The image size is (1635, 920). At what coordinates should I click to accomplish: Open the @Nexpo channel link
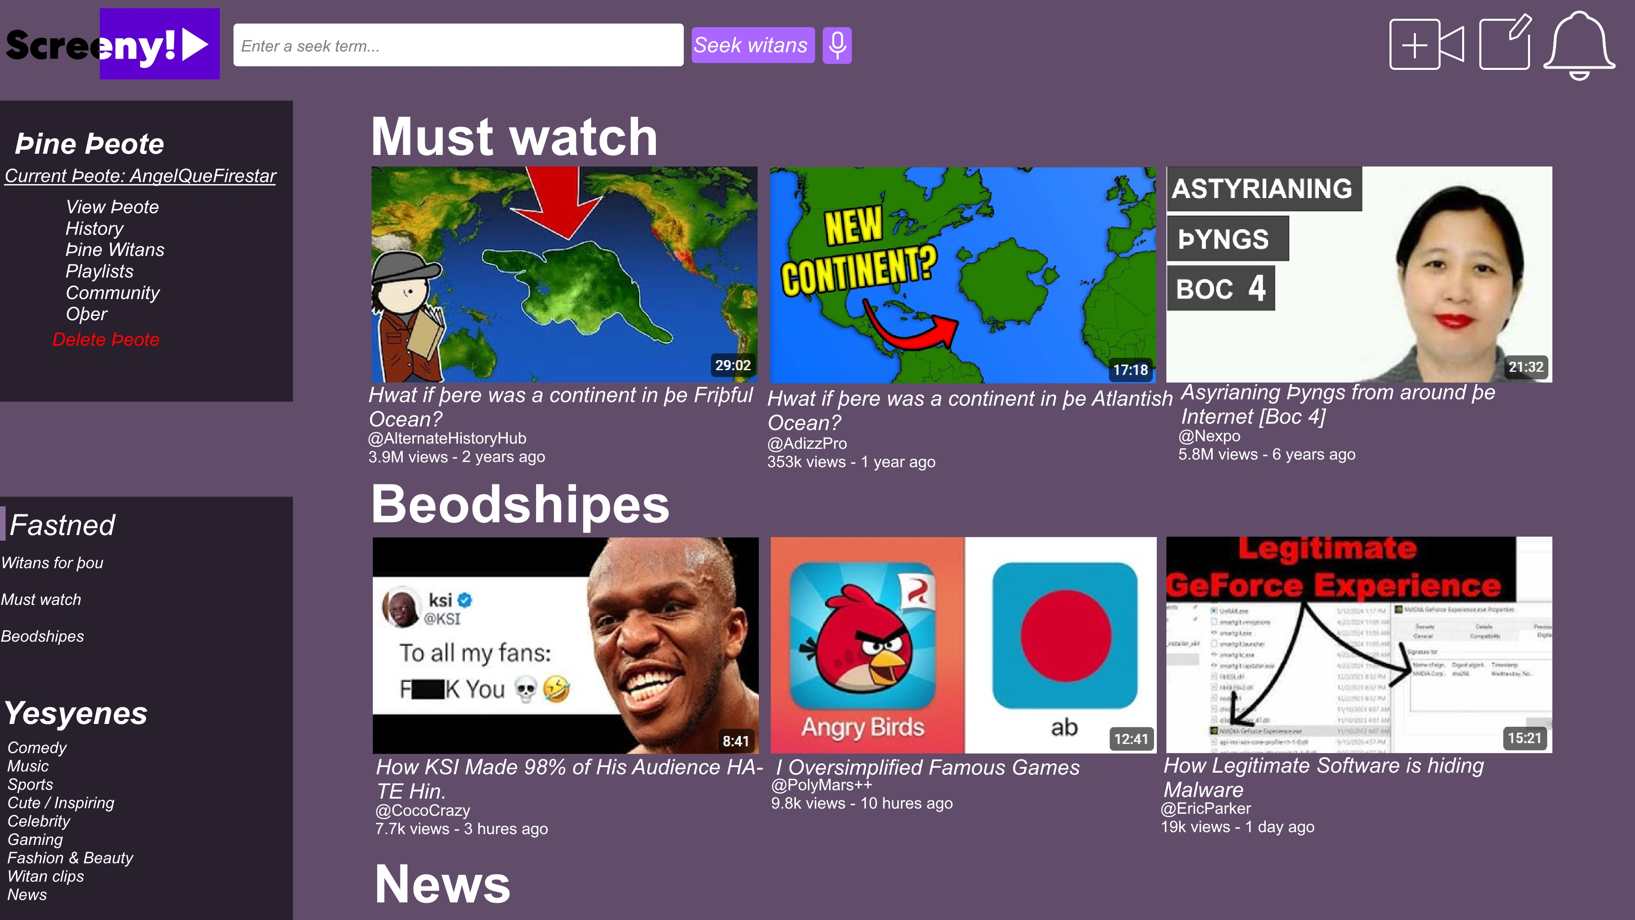pos(1209,436)
